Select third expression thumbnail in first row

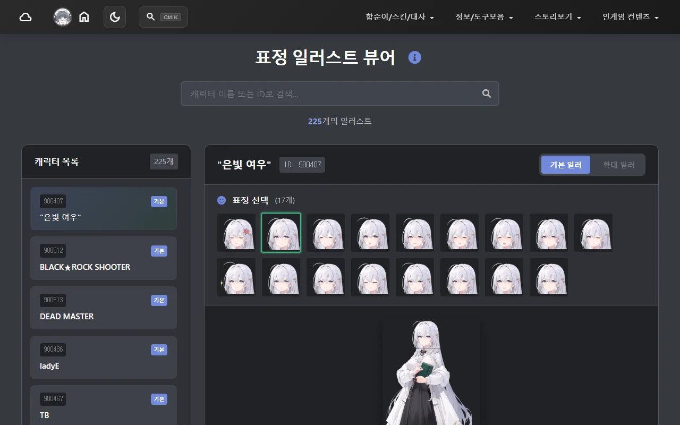326,233
